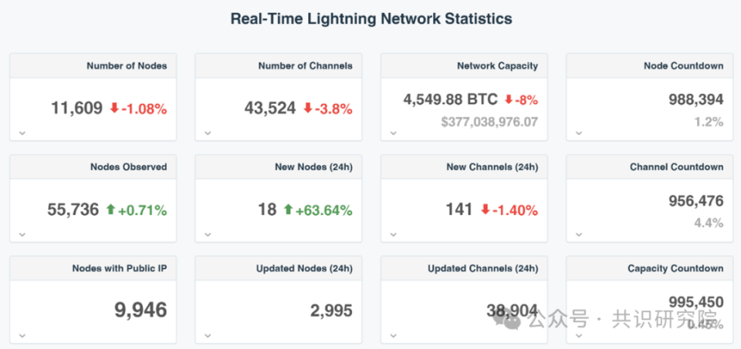
Task: Click the Updated Channels (24h) heading
Action: pos(482,268)
